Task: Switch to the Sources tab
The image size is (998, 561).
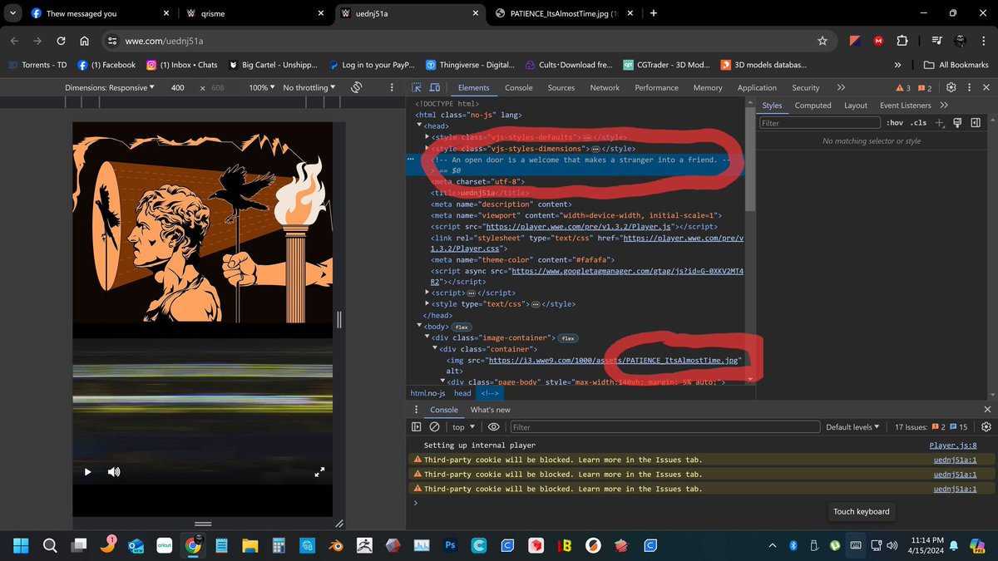Action: 561,87
